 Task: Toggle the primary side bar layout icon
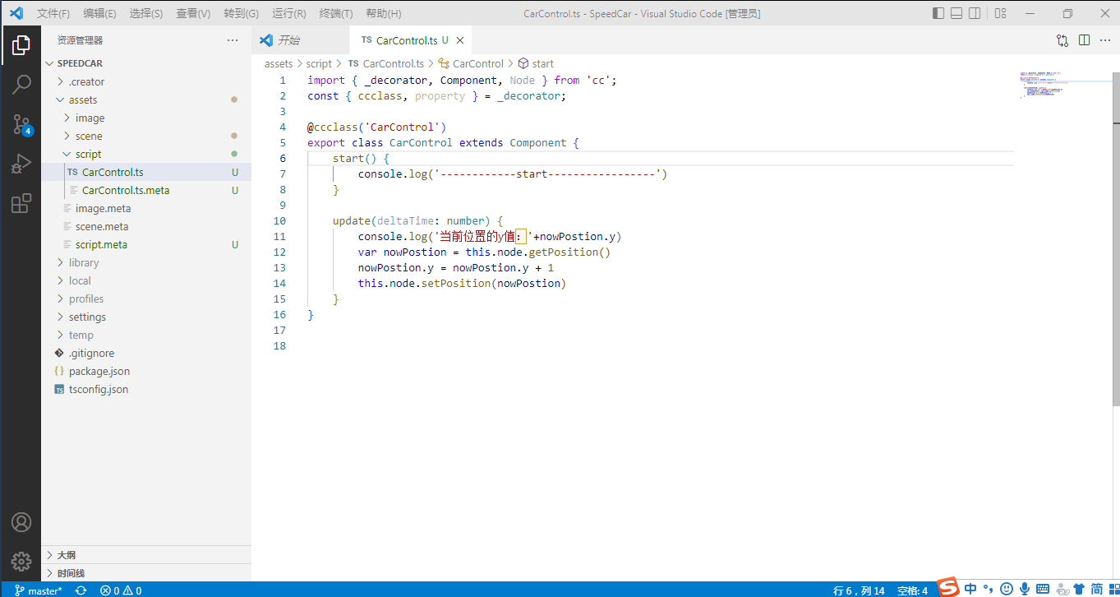tap(938, 13)
